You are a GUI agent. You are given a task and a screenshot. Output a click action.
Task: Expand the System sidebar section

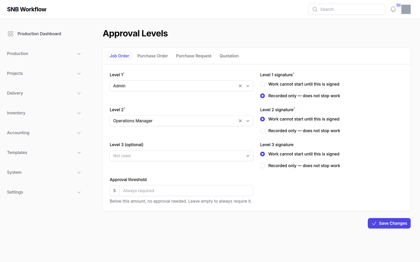[44, 172]
